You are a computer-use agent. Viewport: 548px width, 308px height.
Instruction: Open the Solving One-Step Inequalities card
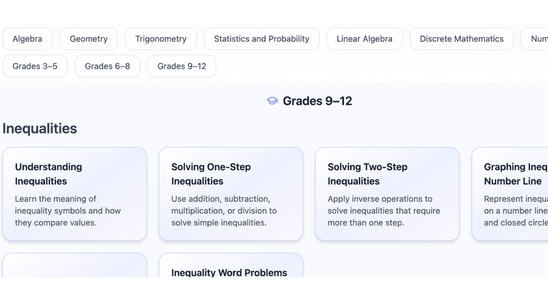pos(231,194)
